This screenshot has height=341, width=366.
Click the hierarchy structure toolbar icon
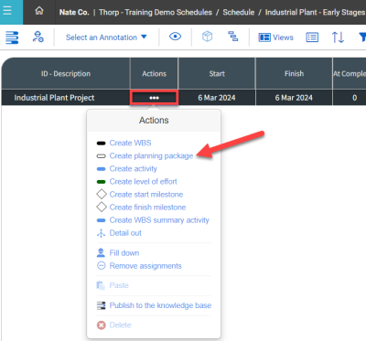pos(233,37)
